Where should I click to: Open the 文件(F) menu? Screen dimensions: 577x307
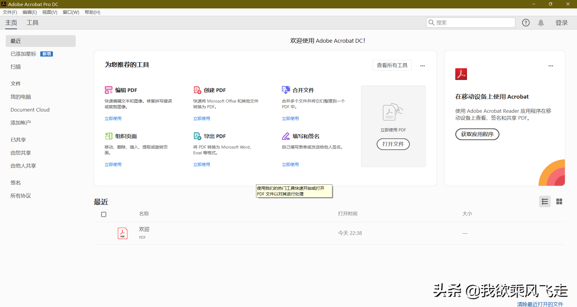click(x=10, y=12)
